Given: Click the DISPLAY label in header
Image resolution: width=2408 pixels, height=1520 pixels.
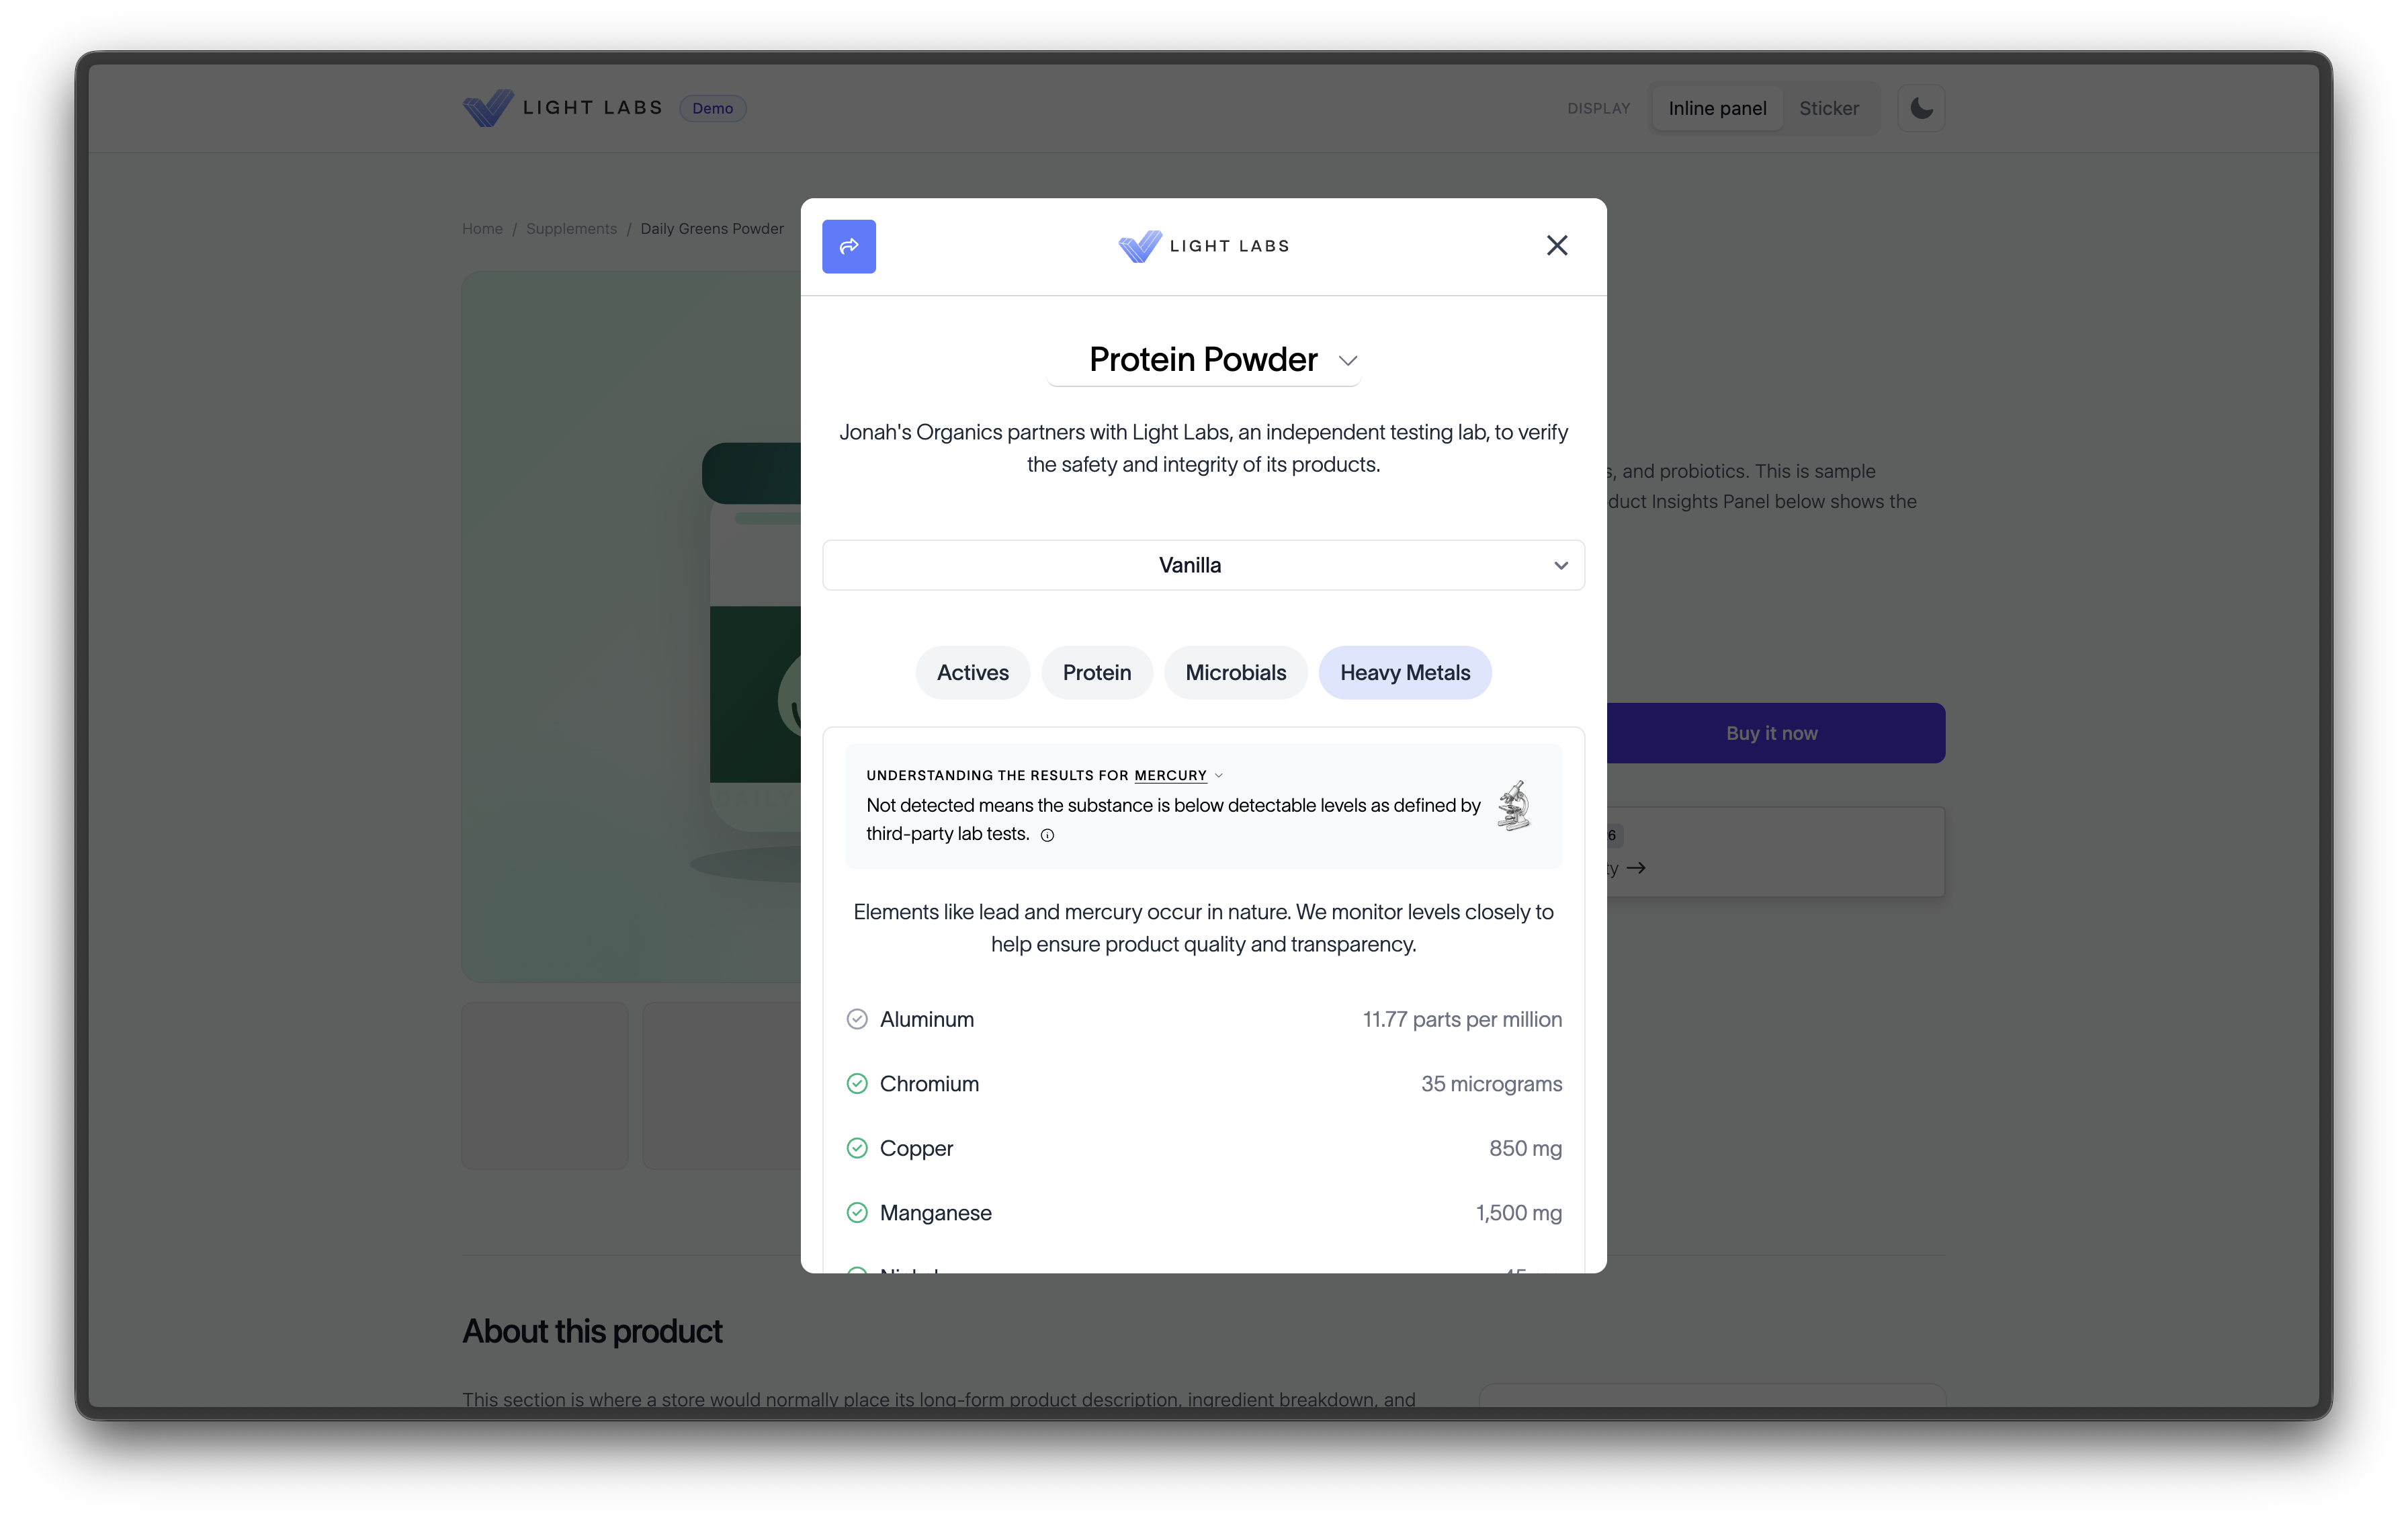Looking at the screenshot, I should (x=1598, y=108).
